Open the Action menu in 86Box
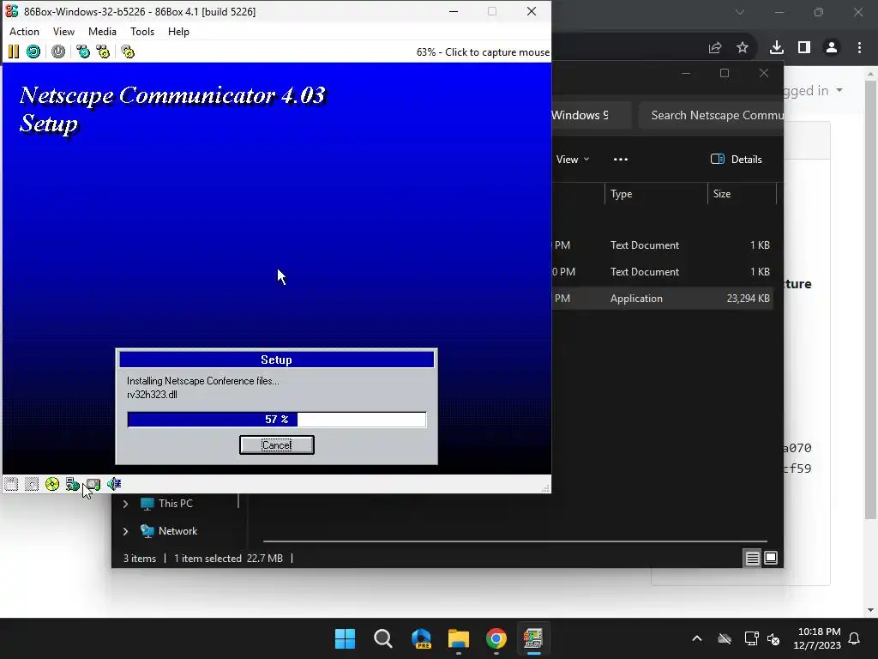878x659 pixels. pos(24,32)
